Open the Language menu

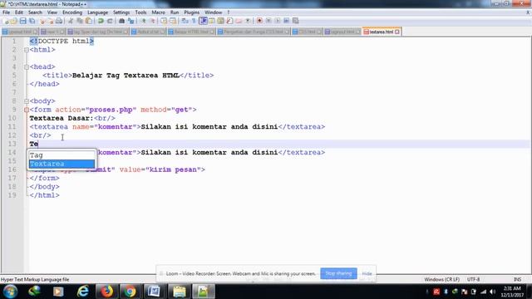point(98,12)
